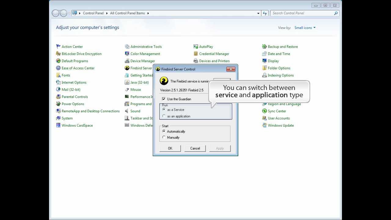Choose Start Automatically radio button
The image size is (391, 220).
point(164,131)
